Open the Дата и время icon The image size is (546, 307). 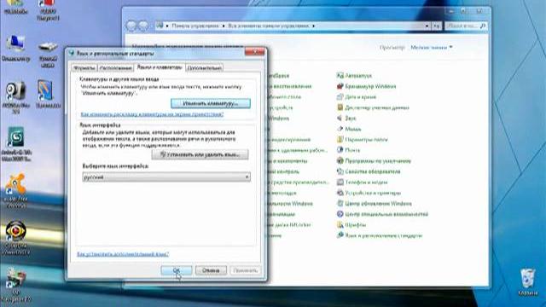pos(340,97)
